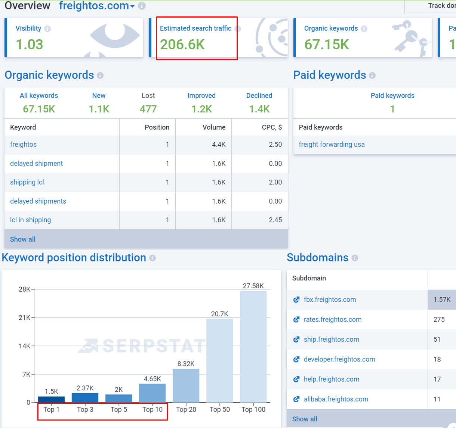Open external link icon for ship.freightos.com
456x428 pixels.
[x=296, y=339]
